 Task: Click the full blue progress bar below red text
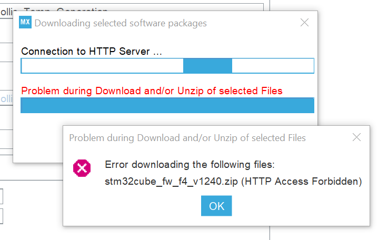167,105
